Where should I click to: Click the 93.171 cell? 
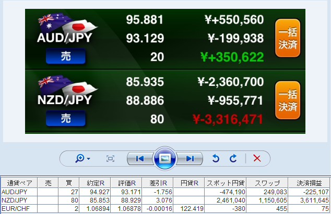126,192
